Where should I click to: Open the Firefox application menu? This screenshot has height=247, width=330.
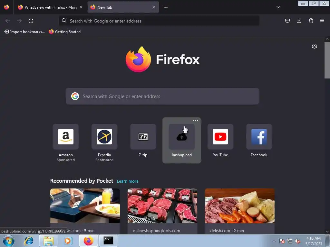(x=322, y=21)
